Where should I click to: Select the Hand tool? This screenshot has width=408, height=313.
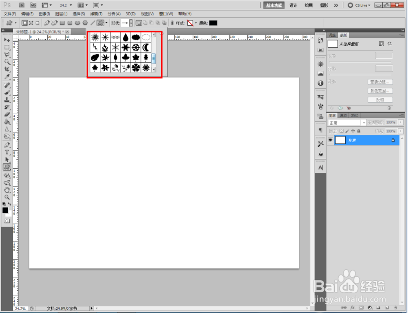tap(7, 190)
